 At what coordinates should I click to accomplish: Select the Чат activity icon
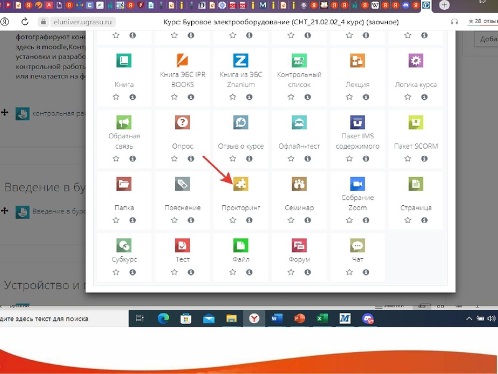357,245
